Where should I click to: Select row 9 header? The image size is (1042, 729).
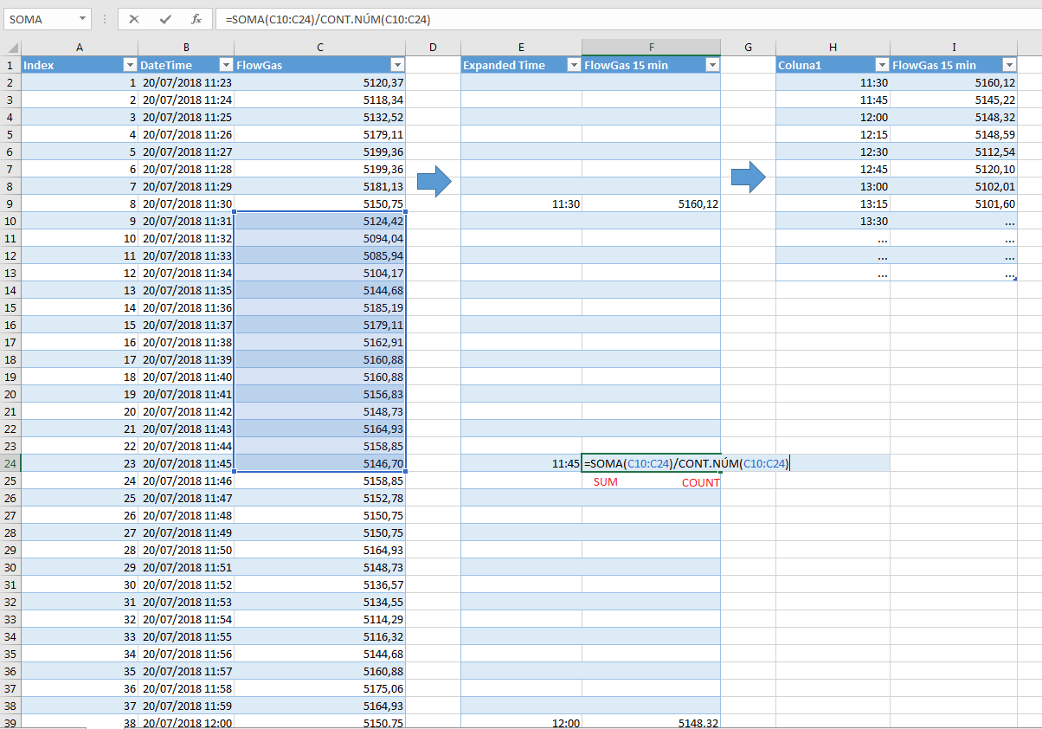10,203
